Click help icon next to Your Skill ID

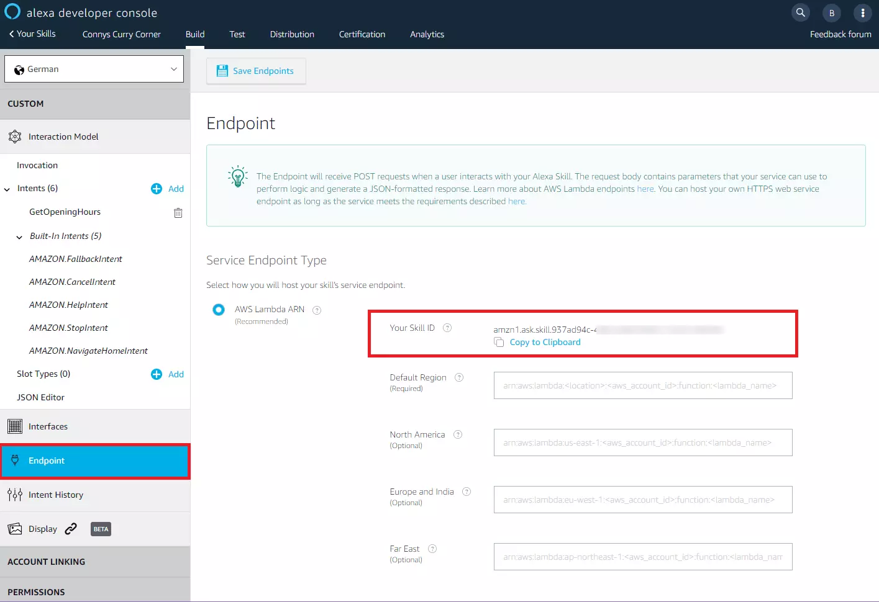coord(447,328)
